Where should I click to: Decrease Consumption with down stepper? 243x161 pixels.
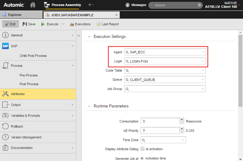coord(182,123)
